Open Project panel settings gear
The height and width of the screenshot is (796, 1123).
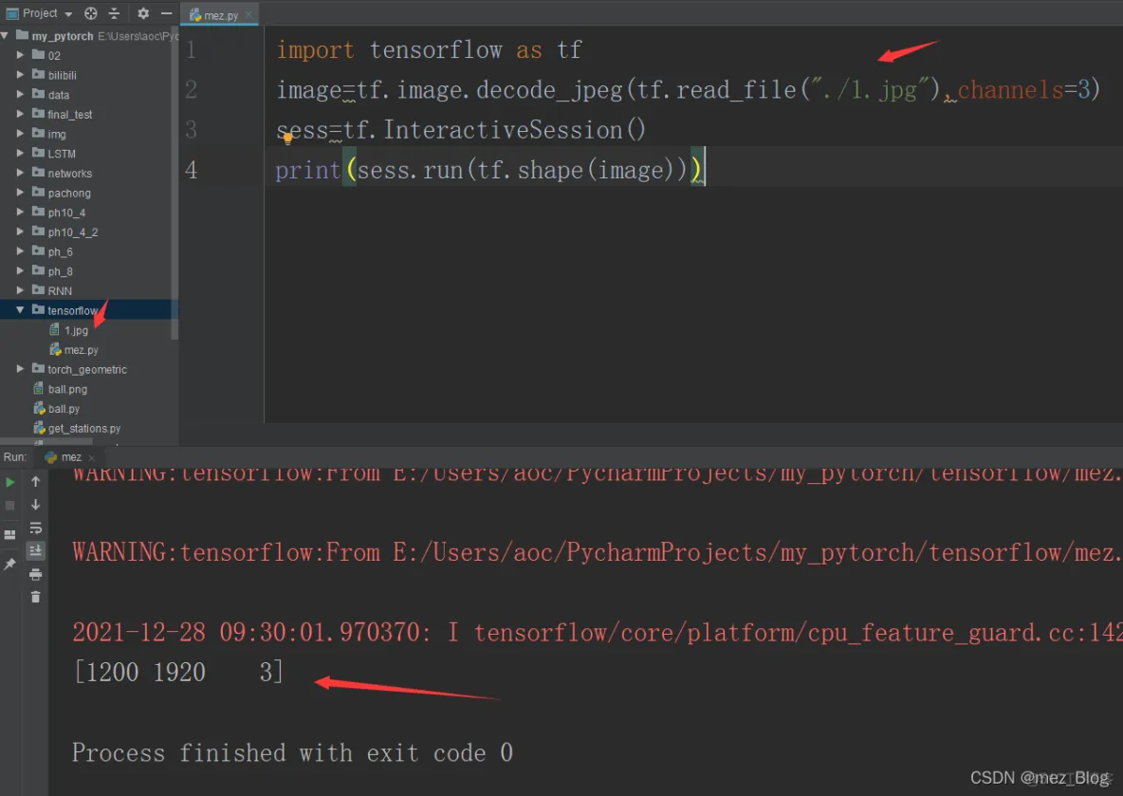(x=143, y=13)
